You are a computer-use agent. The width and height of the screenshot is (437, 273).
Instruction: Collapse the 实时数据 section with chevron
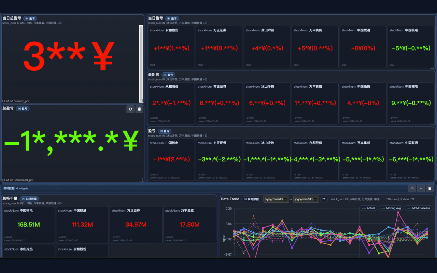(x=412, y=188)
